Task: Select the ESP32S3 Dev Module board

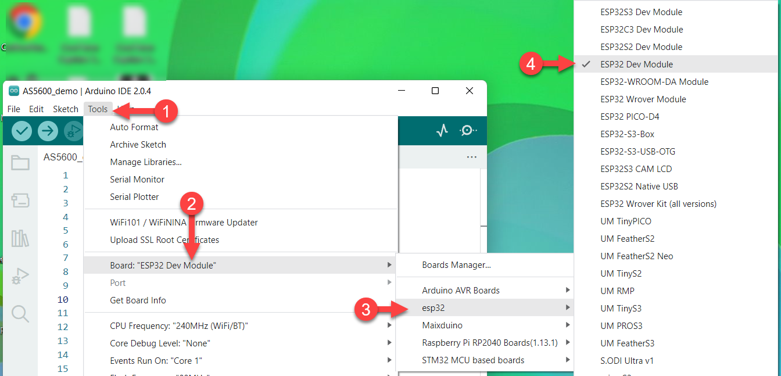Action: pos(677,12)
